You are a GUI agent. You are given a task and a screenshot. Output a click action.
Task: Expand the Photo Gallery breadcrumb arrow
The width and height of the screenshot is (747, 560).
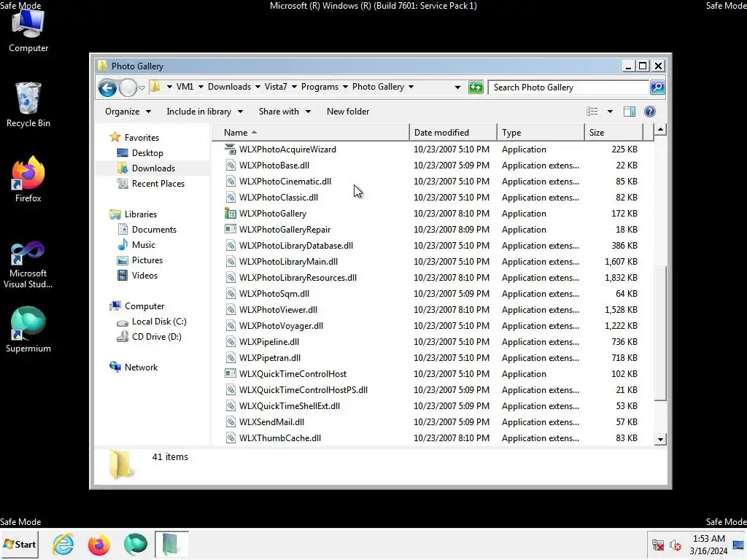coord(411,87)
